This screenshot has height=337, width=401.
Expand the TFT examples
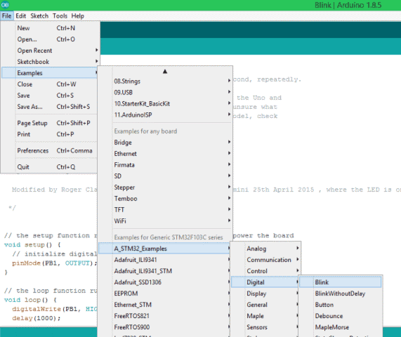pos(165,210)
